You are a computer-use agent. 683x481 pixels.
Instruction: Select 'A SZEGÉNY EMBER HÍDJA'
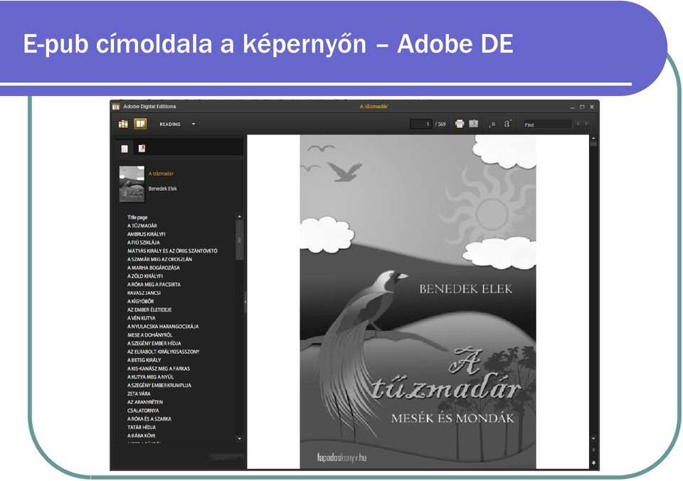(154, 344)
